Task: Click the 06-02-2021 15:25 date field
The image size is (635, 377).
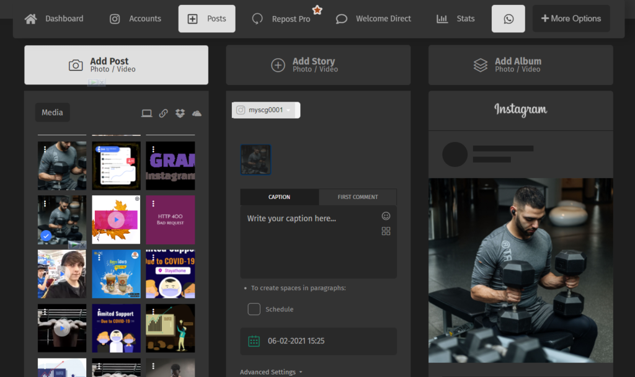Action: [x=318, y=341]
